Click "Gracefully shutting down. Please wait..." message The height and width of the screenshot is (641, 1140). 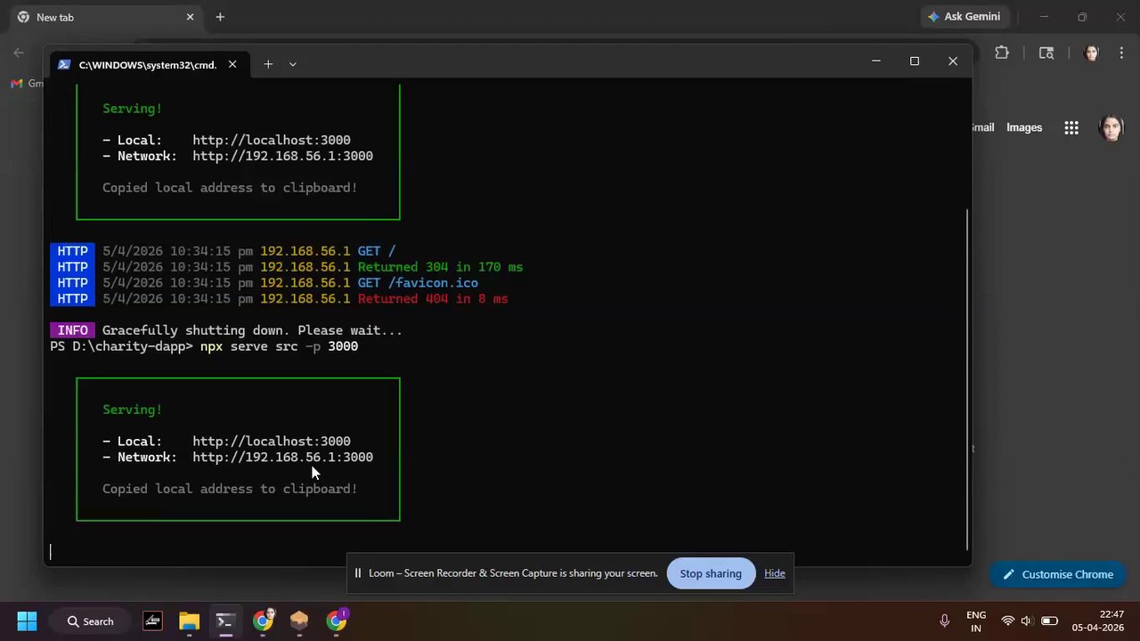252,330
